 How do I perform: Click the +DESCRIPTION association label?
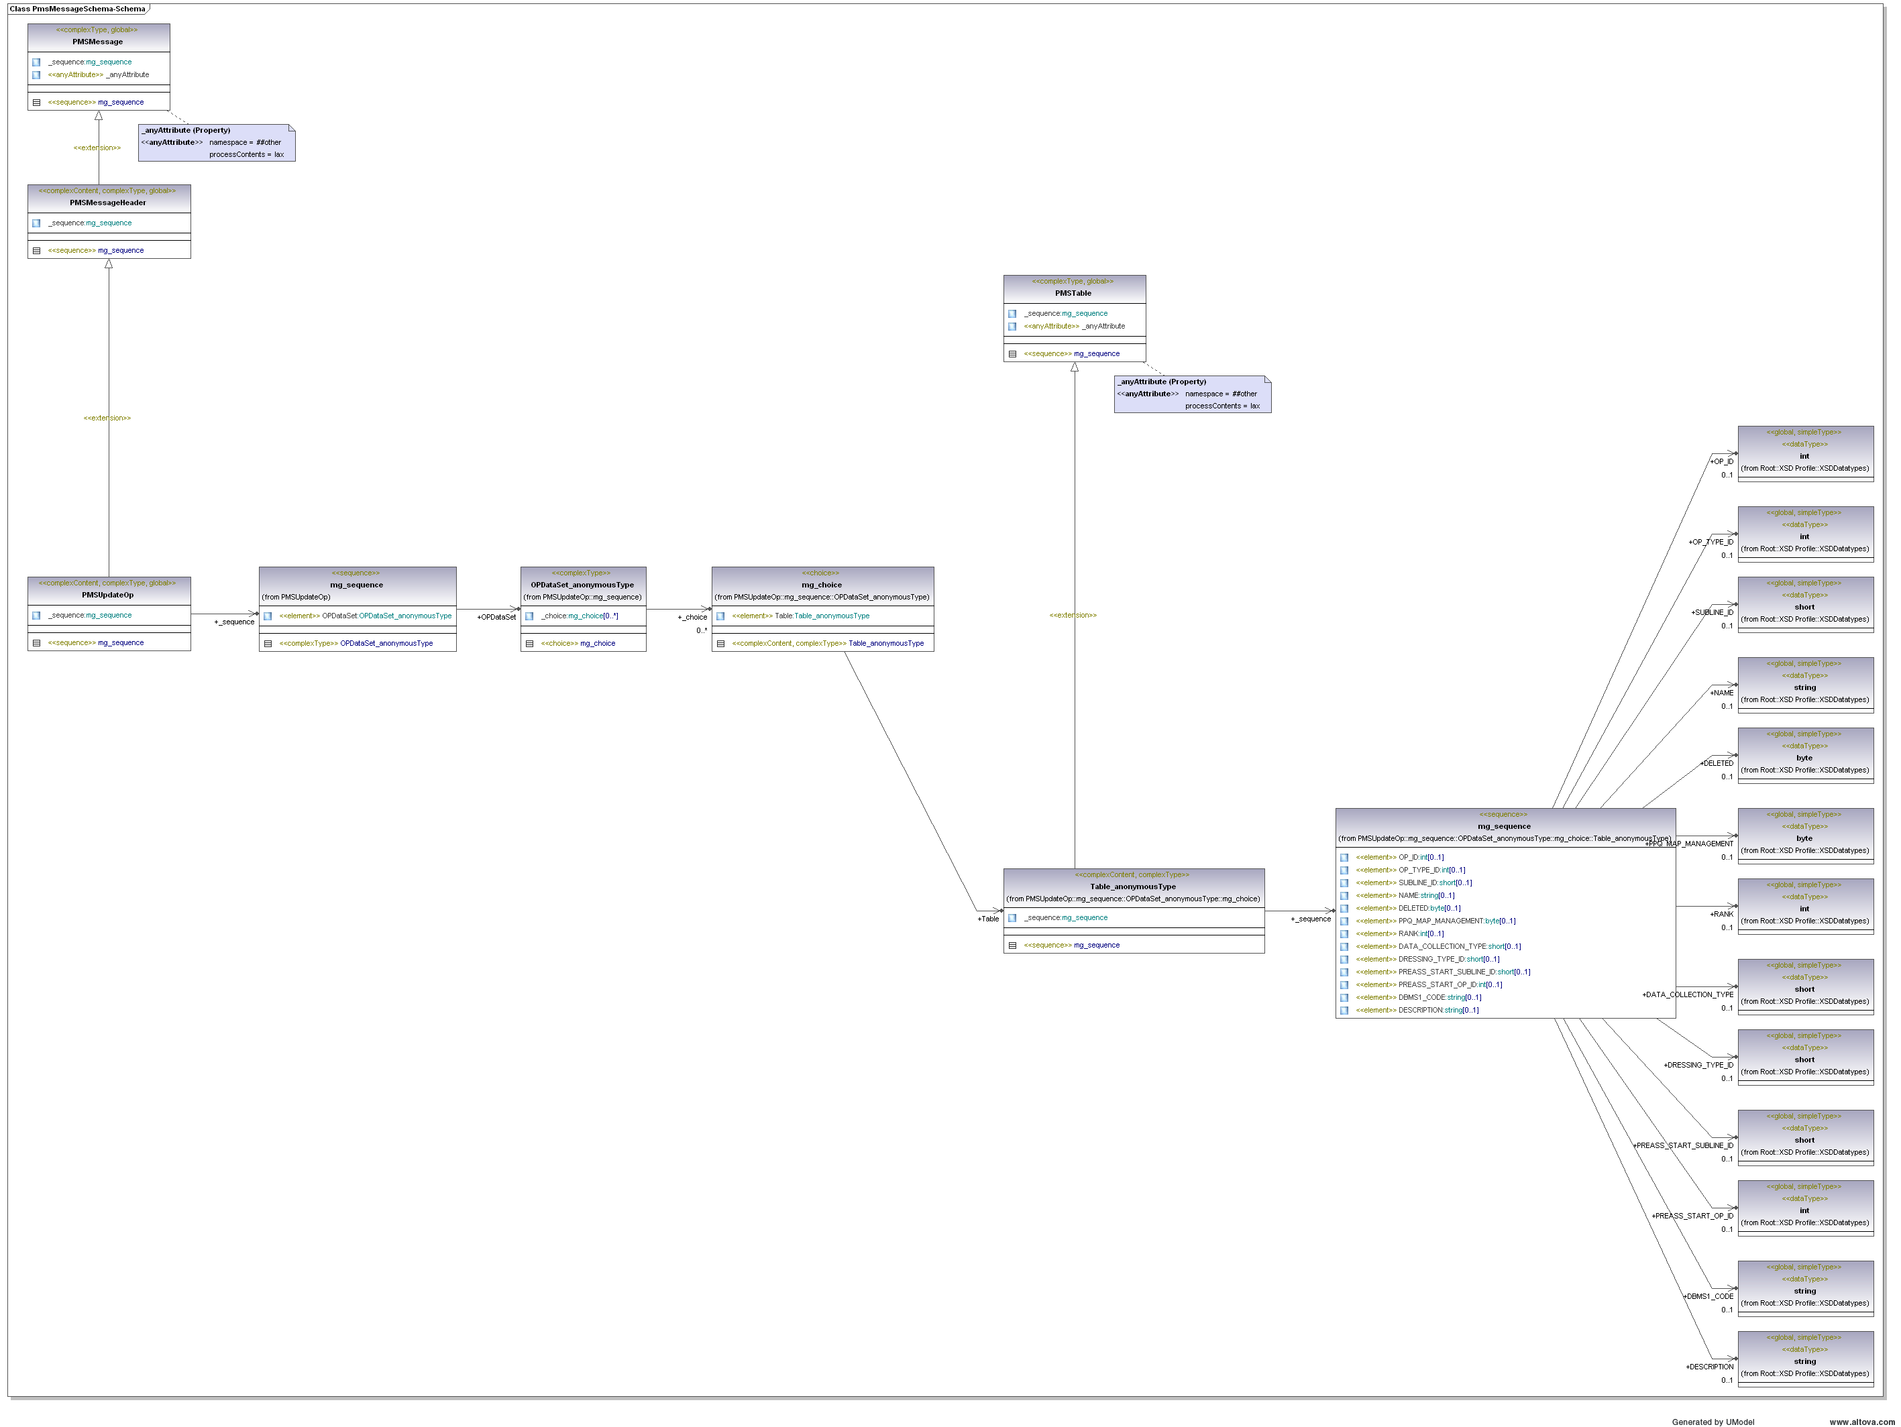1709,1367
